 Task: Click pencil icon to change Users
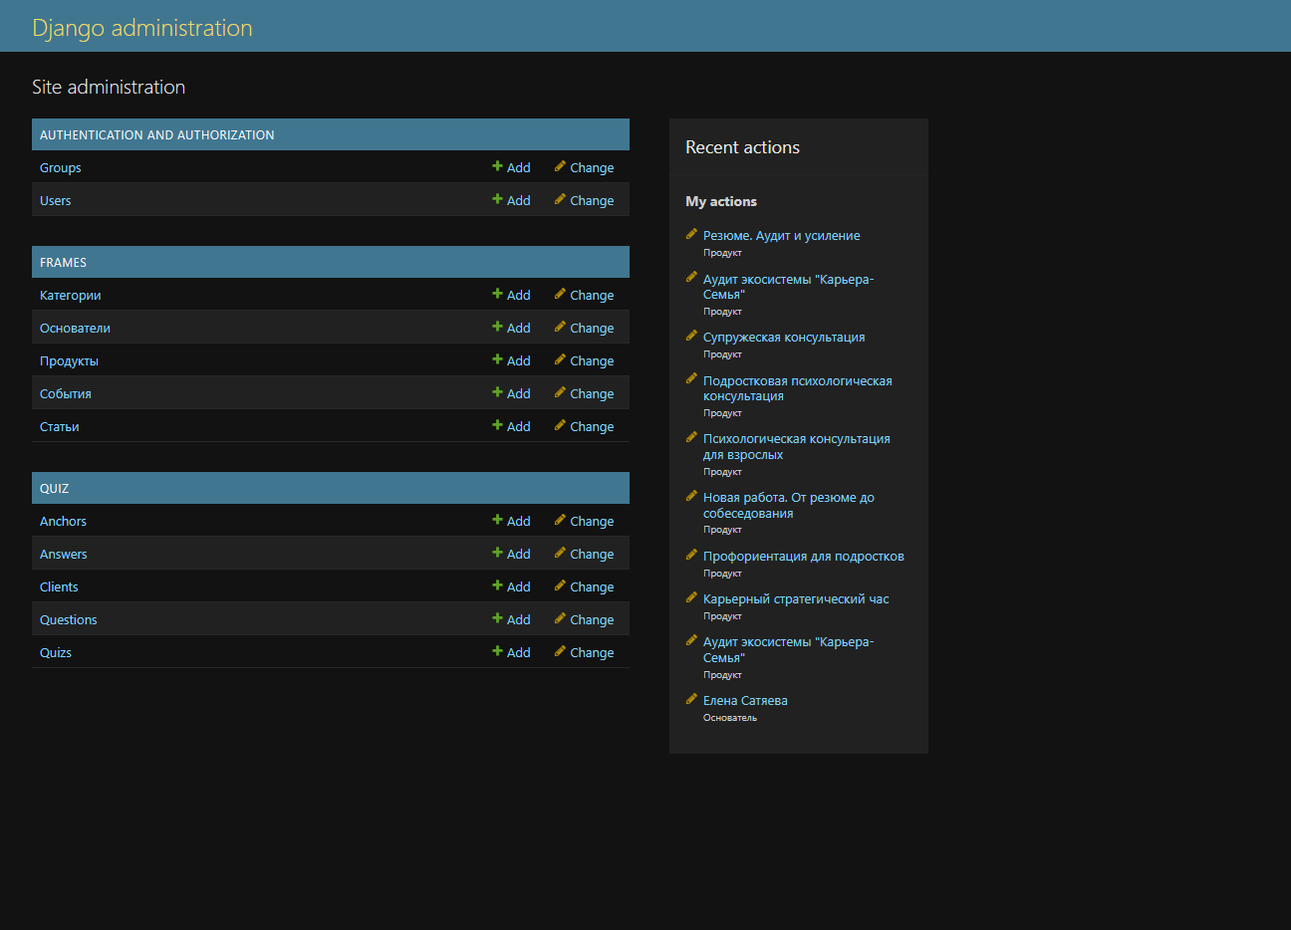[x=560, y=199]
